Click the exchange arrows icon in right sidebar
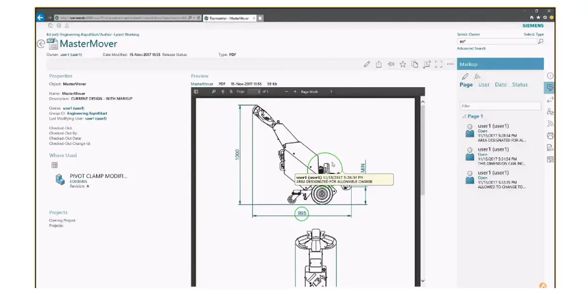This screenshot has width=588, height=294. pyautogui.click(x=550, y=100)
